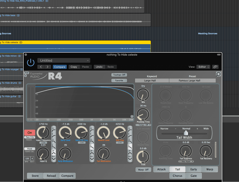Click the Tail Width slider handle

(x=186, y=133)
